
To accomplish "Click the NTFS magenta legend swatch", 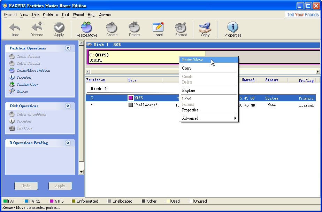I will pos(52,201).
